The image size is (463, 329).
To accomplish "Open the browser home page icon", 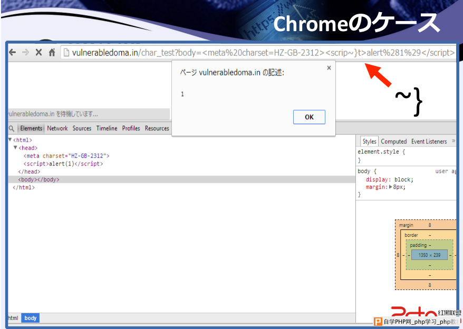I will click(x=52, y=53).
